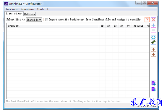Image resolution: width=166 pixels, height=111 pixels.
Task: Maximize the OmniMIDI Configurator window
Action: (x=145, y=3)
